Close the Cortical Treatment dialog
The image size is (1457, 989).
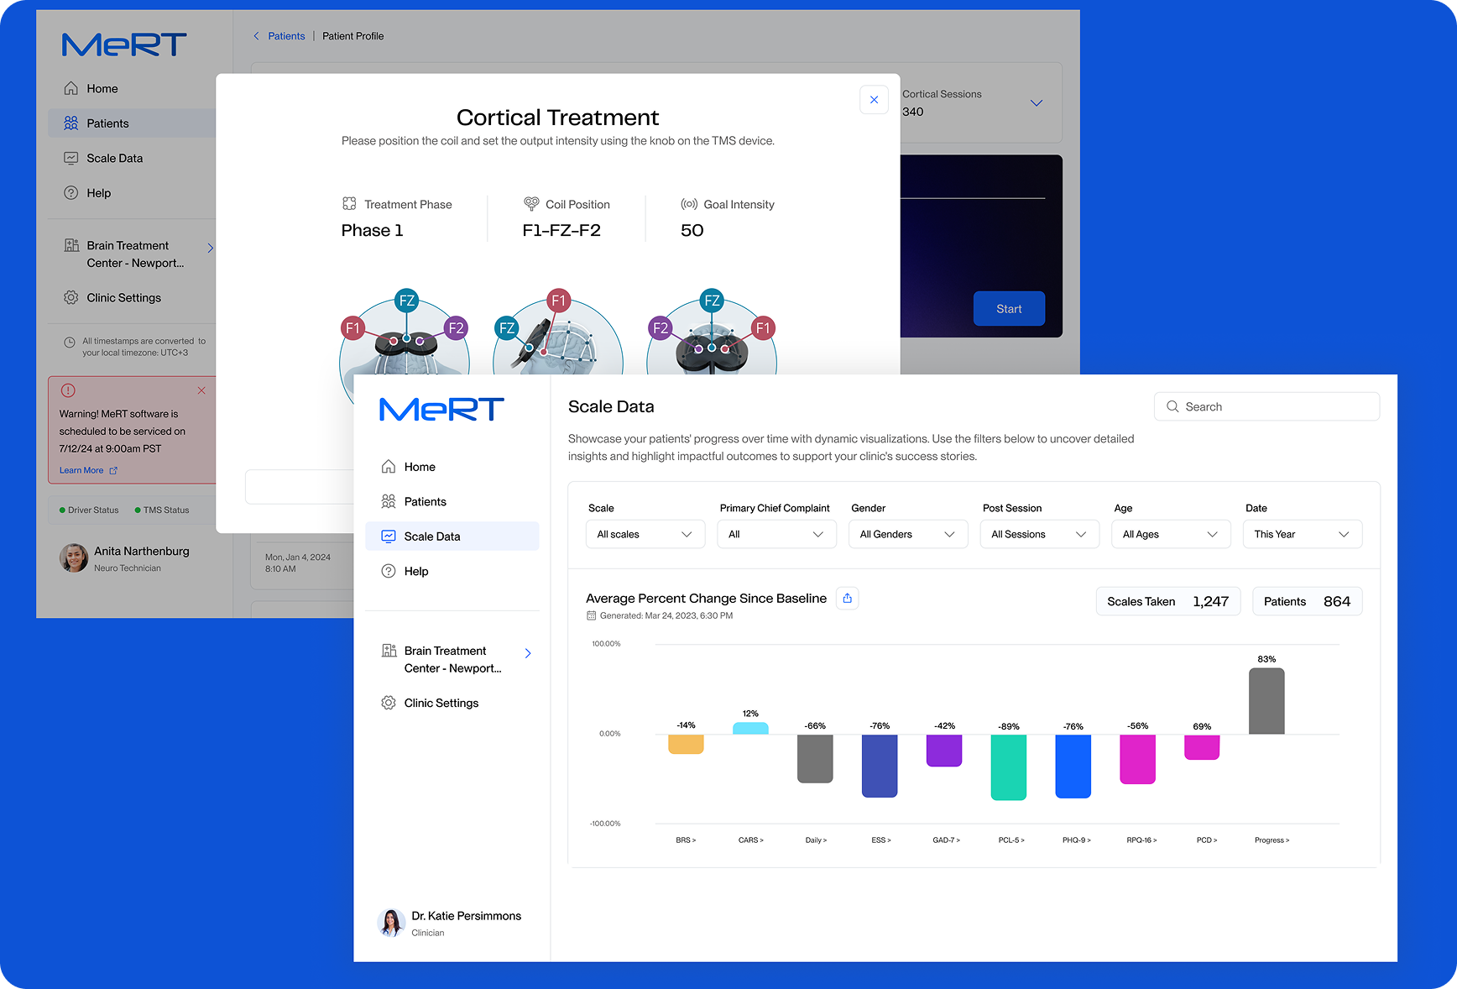point(874,100)
